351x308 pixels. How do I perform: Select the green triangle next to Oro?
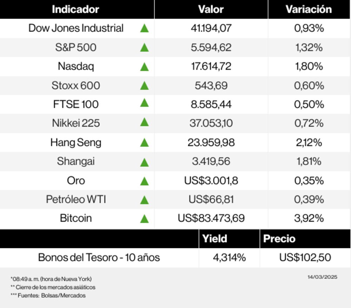coord(144,181)
